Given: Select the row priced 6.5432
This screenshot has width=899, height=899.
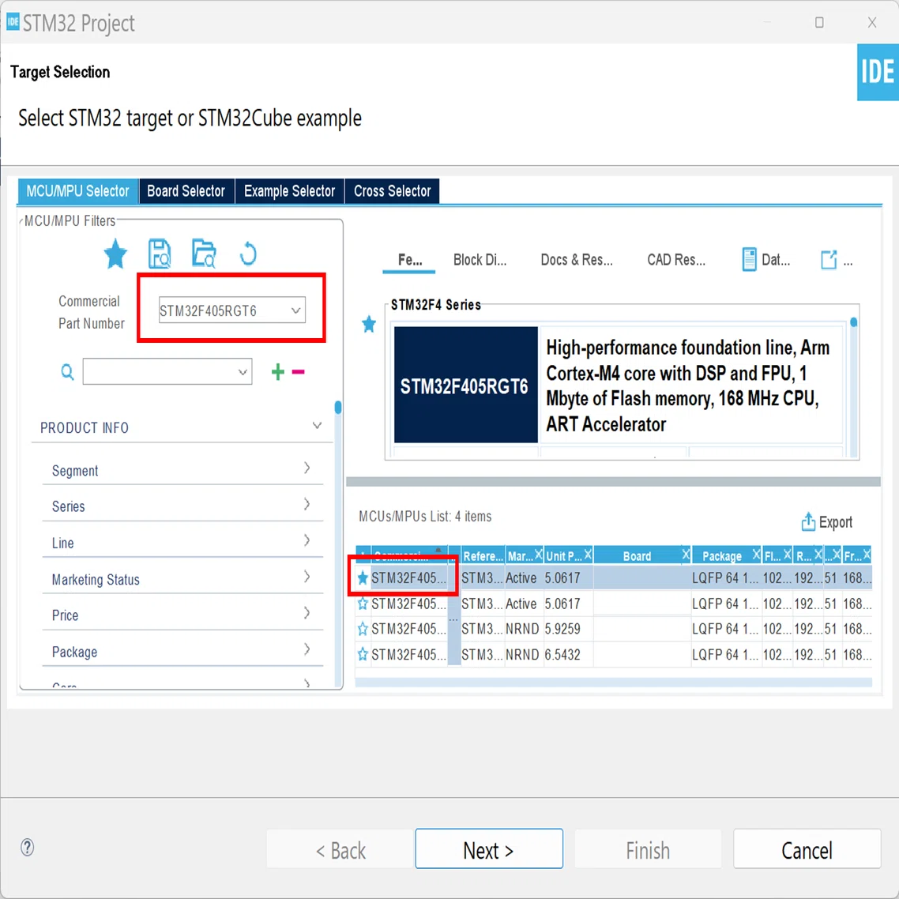Looking at the screenshot, I should pos(614,654).
